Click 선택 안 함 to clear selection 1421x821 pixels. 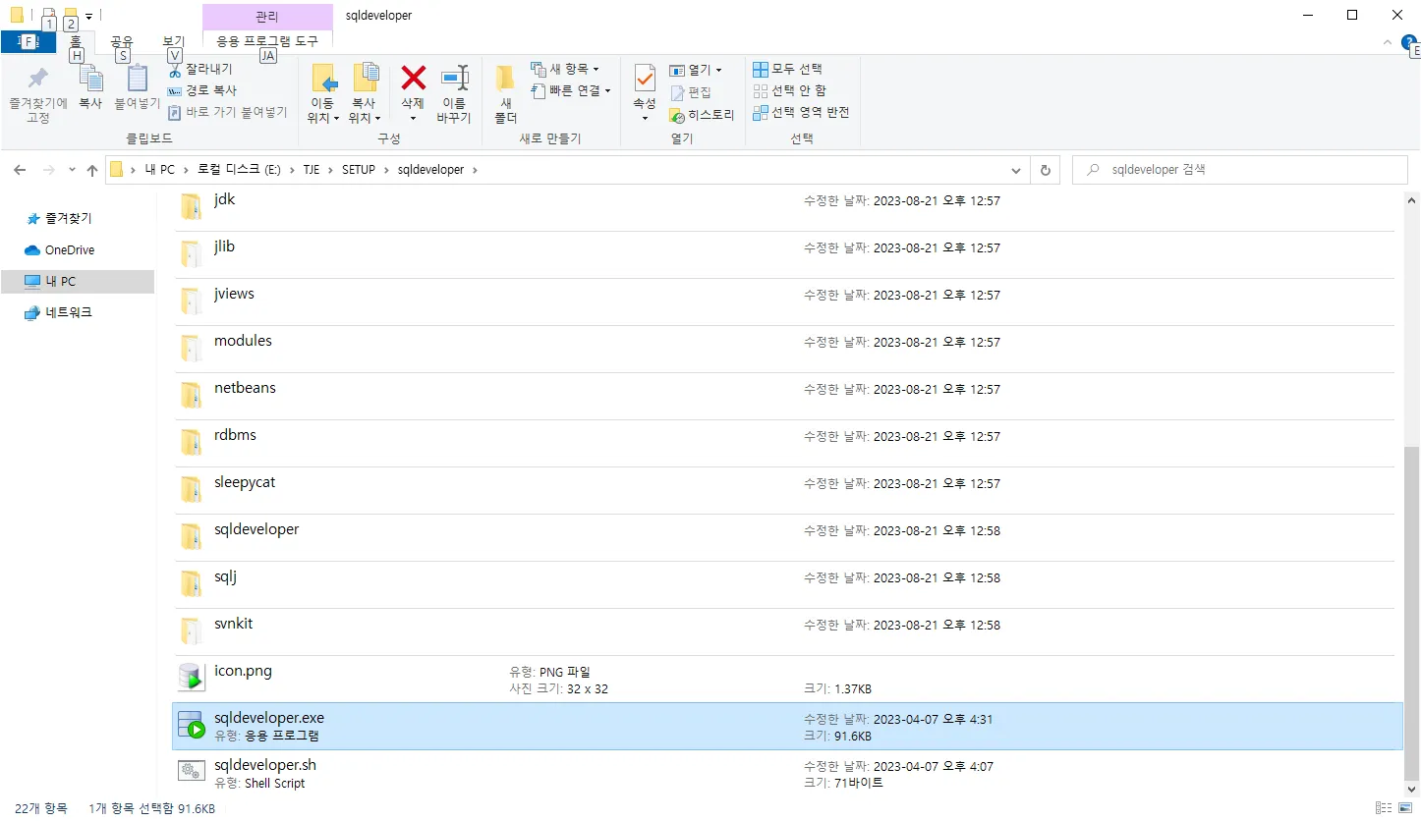tap(789, 90)
